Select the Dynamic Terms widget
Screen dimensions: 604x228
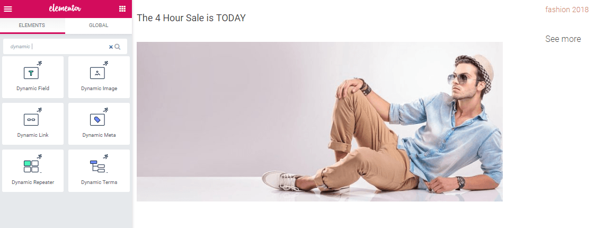99,171
